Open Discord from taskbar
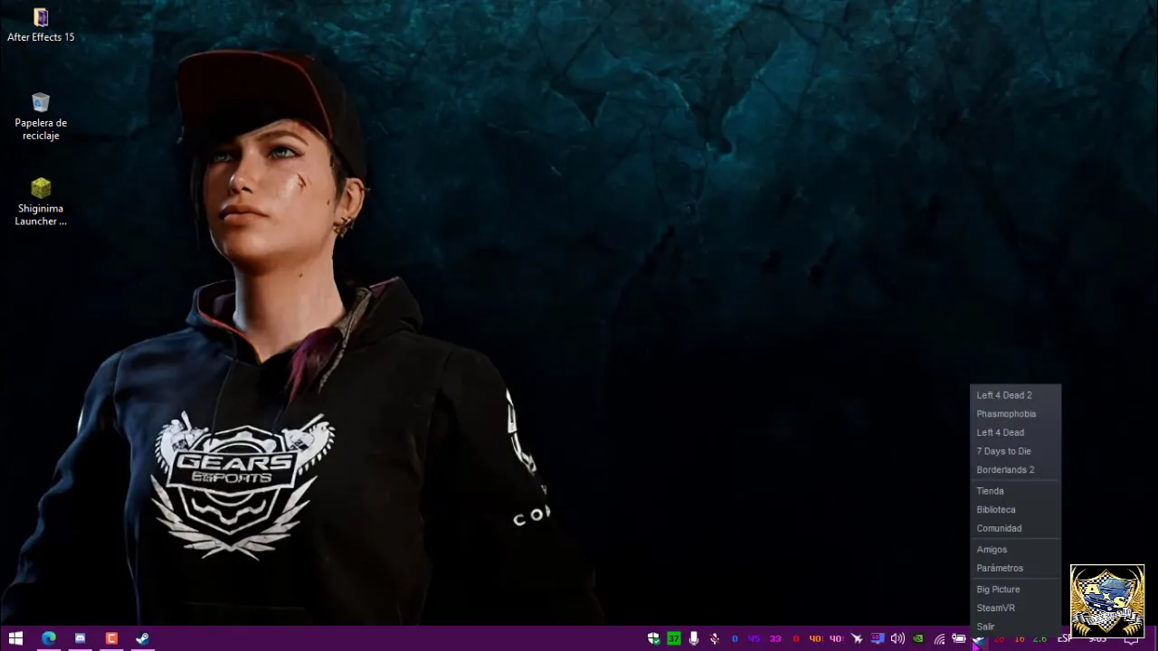Viewport: 1158px width, 651px height. coord(81,638)
